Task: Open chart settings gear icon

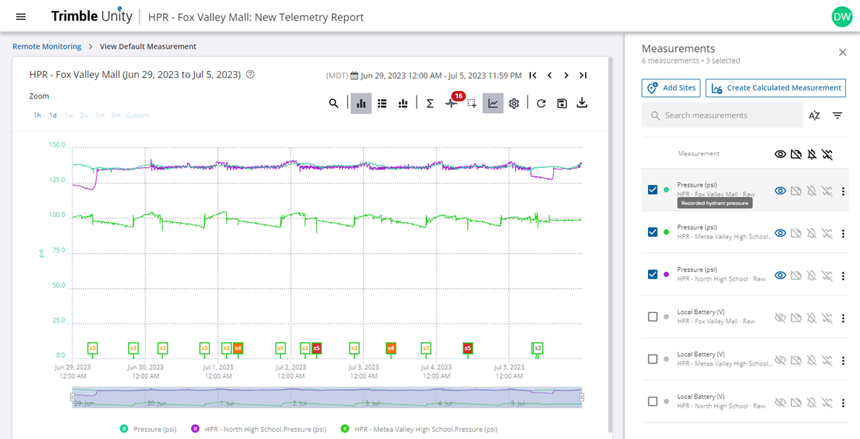Action: [x=514, y=104]
